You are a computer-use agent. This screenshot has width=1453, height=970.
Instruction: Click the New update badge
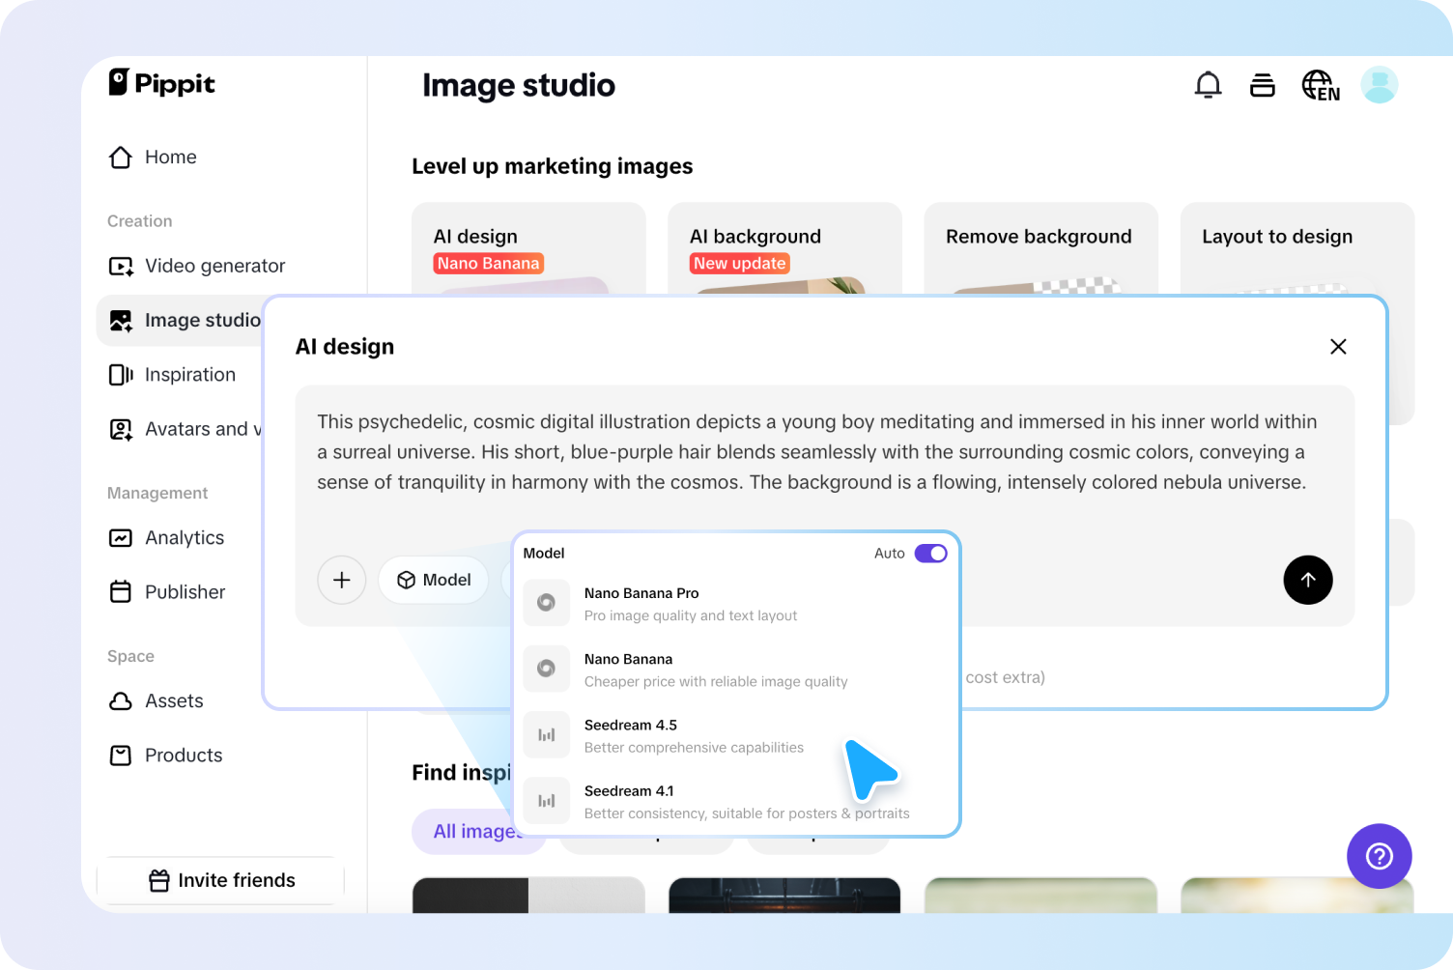tap(740, 264)
